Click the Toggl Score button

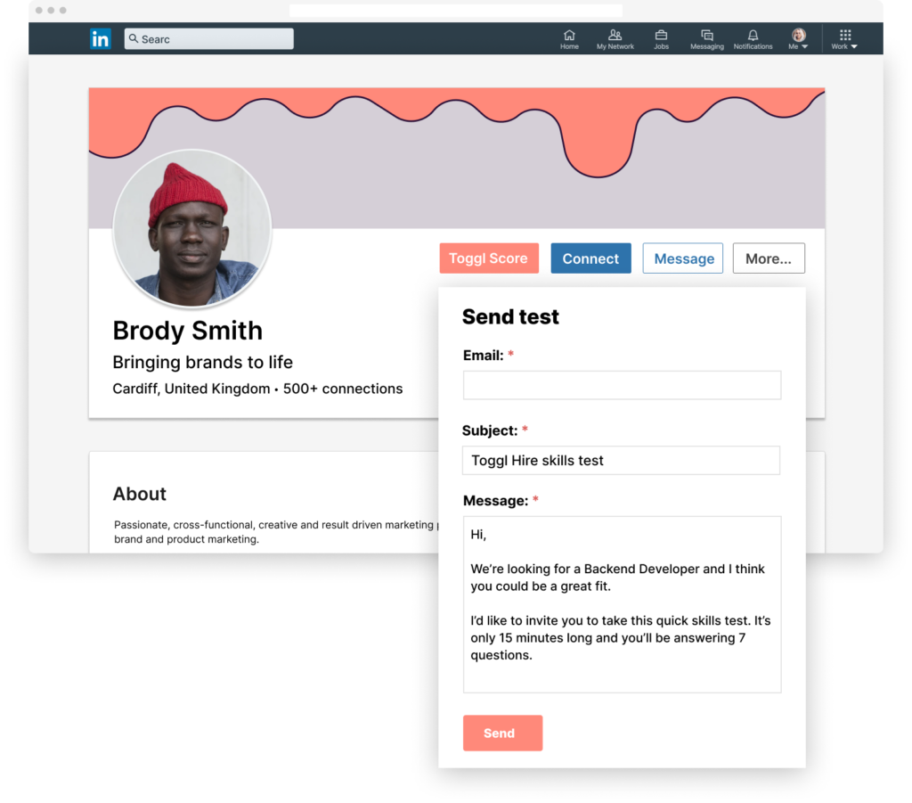[x=489, y=258]
